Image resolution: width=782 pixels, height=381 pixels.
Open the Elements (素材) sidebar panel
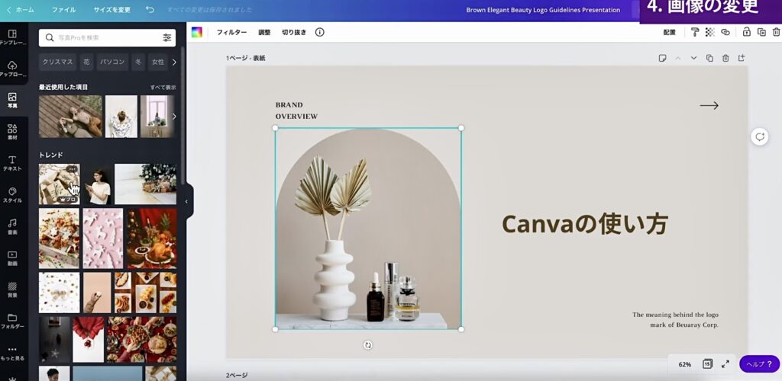coord(12,132)
